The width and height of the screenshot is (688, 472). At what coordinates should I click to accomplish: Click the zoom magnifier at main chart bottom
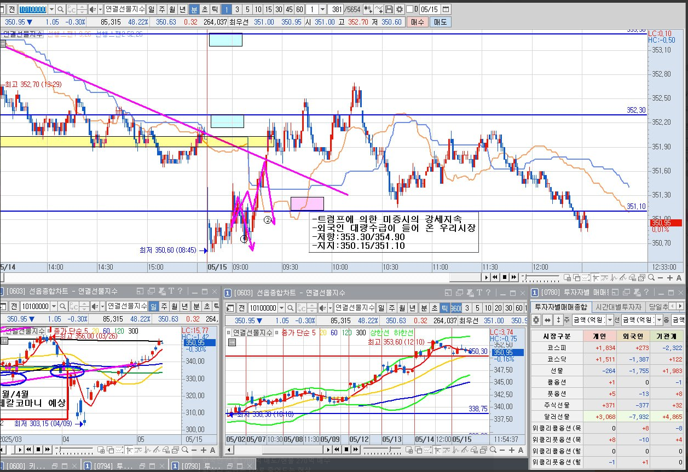(651, 277)
